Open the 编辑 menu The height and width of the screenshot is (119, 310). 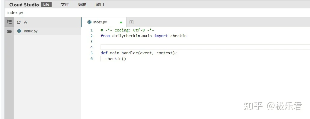82,4
